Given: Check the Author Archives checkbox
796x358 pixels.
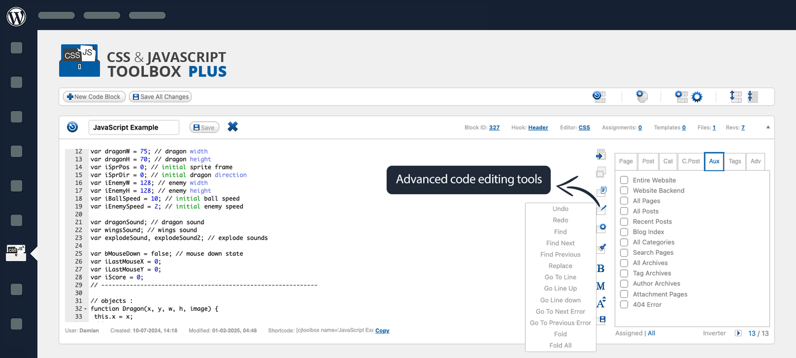Looking at the screenshot, I should pyautogui.click(x=624, y=284).
